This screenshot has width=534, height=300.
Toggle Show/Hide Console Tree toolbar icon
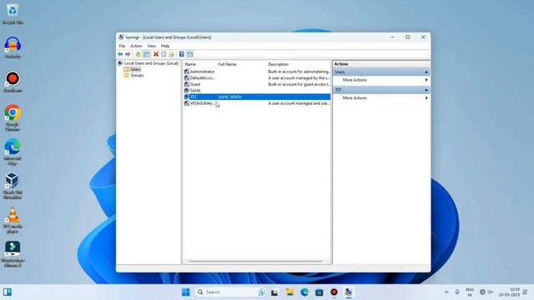tap(147, 54)
